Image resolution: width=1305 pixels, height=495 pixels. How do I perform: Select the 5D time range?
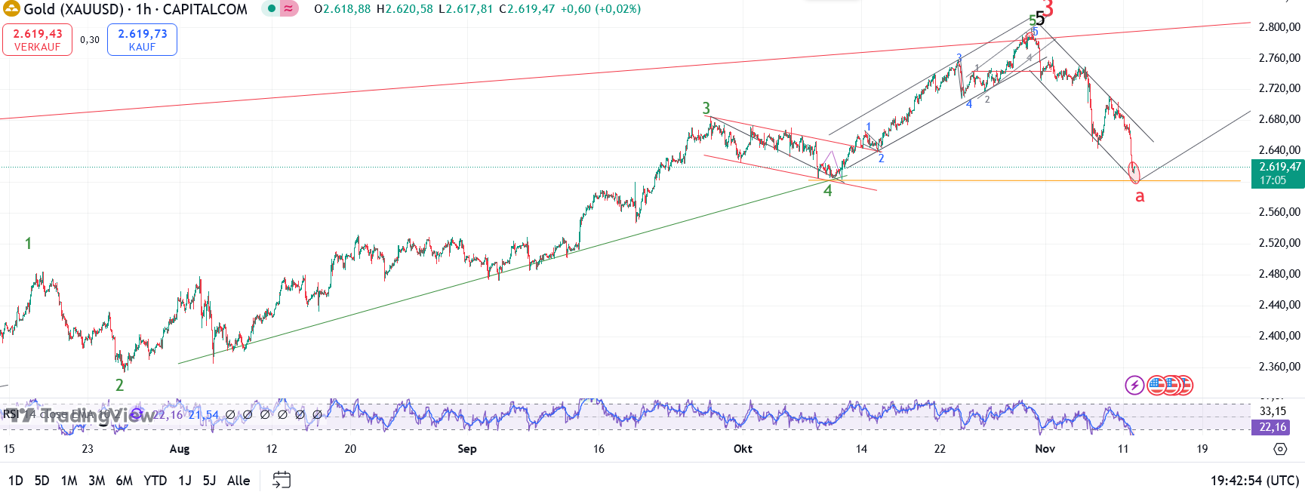[x=42, y=481]
